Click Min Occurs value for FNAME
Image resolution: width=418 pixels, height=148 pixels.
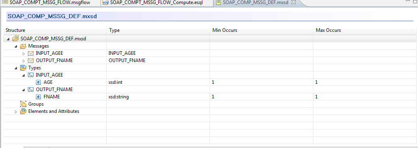(x=213, y=97)
